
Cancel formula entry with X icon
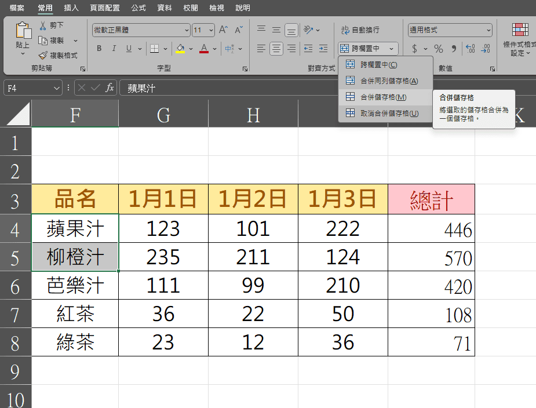click(x=81, y=88)
